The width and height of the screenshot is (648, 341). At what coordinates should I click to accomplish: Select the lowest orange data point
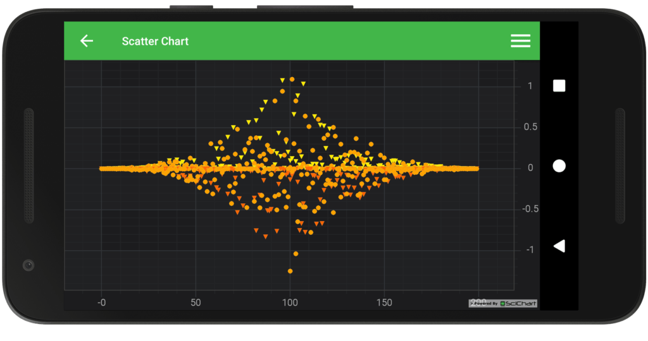(290, 272)
